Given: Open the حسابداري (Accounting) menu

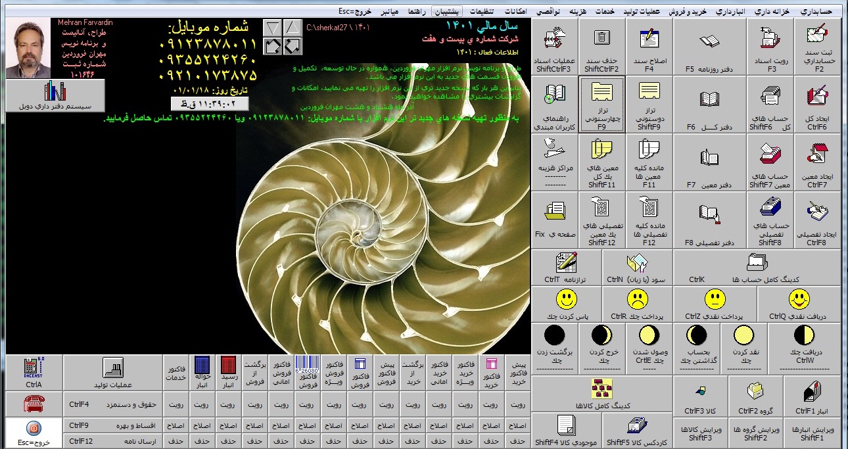Looking at the screenshot, I should (x=816, y=12).
